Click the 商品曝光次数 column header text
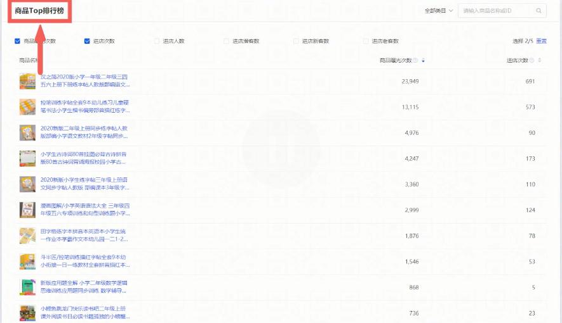Image resolution: width=562 pixels, height=323 pixels. click(x=396, y=60)
